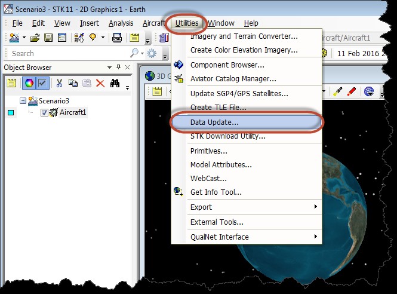Open the Object Browser panel menu arrow
The width and height of the screenshot is (397, 294).
109,68
